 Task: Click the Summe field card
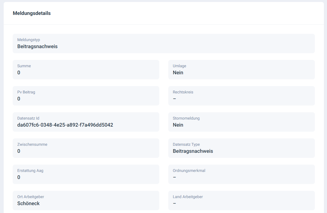click(x=86, y=69)
